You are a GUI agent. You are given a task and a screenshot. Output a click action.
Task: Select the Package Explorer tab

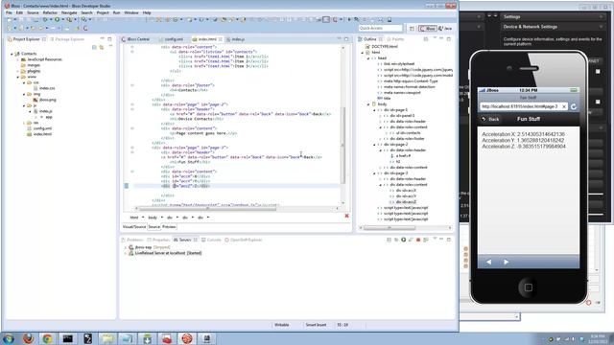[67, 39]
